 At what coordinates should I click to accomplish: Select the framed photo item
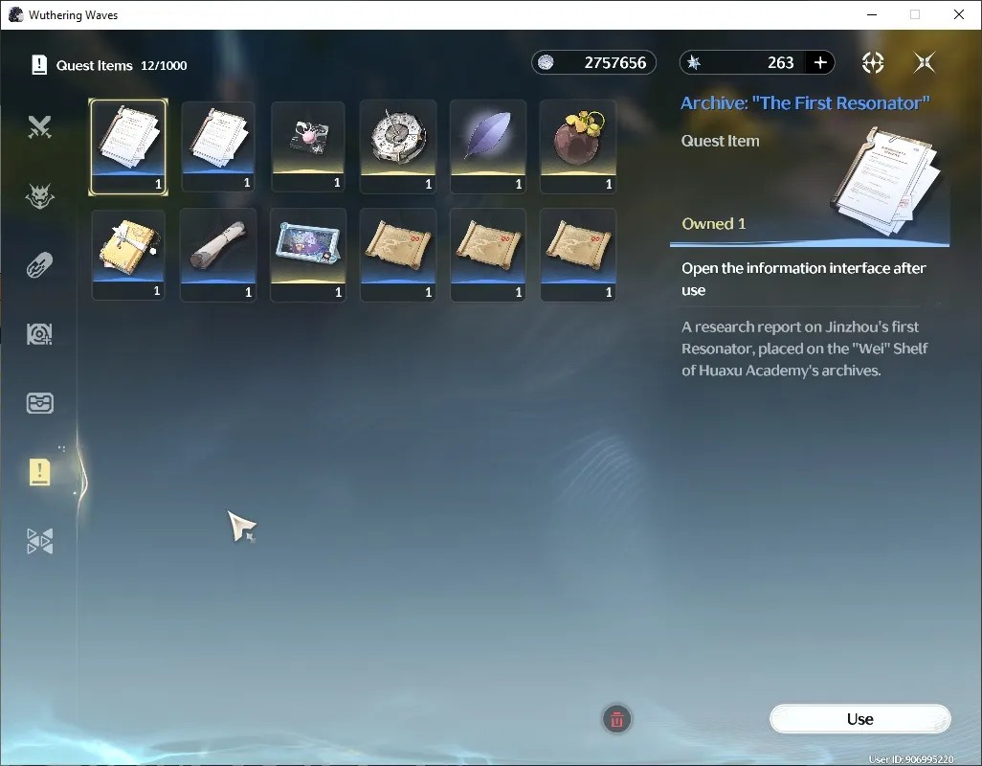pos(308,255)
